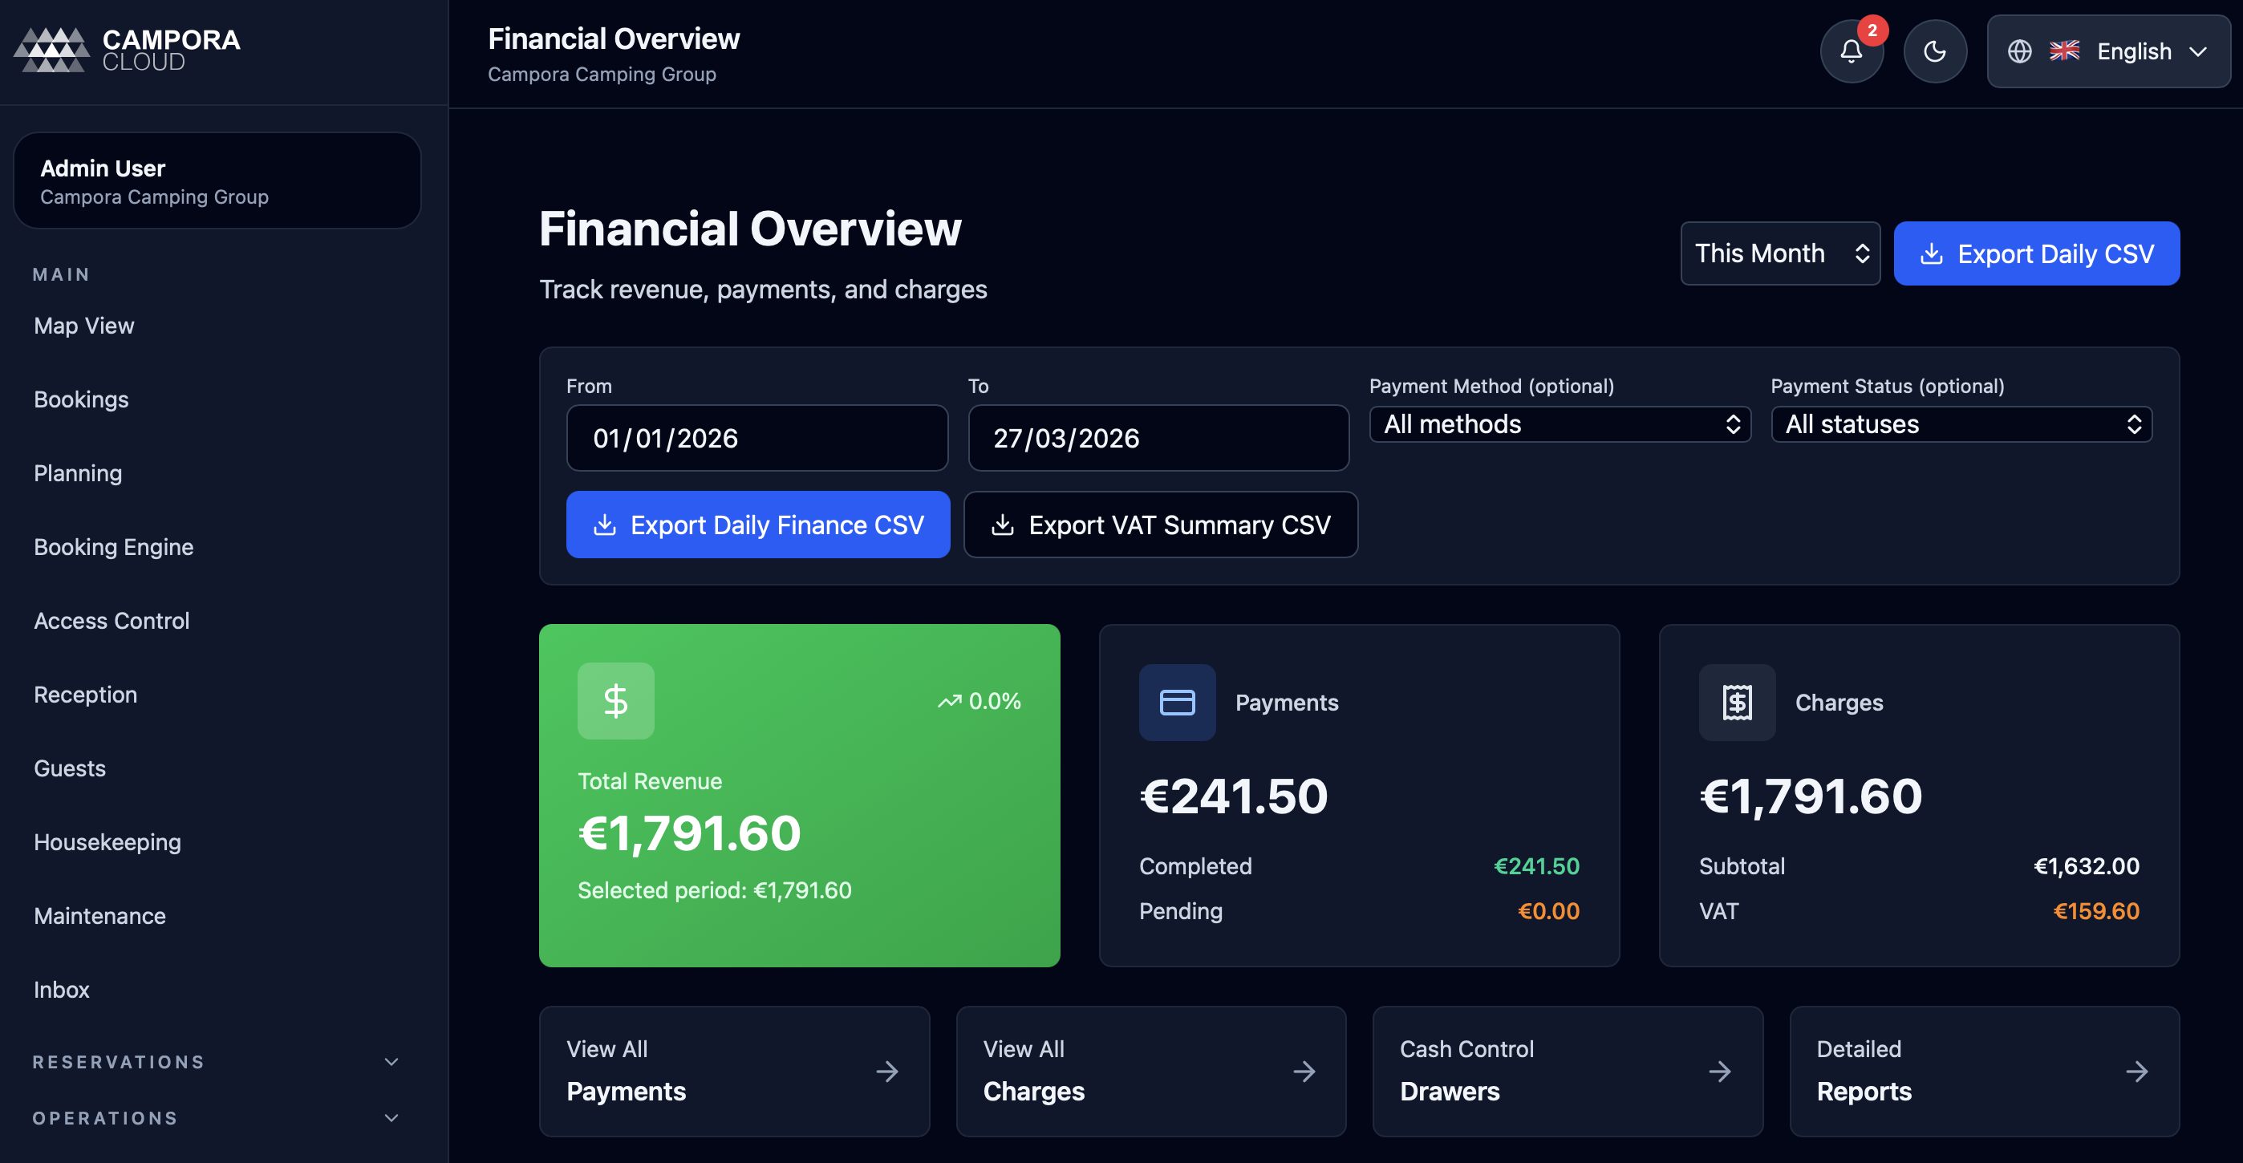
Task: Click Export Daily Finance CSV
Action: pyautogui.click(x=757, y=525)
